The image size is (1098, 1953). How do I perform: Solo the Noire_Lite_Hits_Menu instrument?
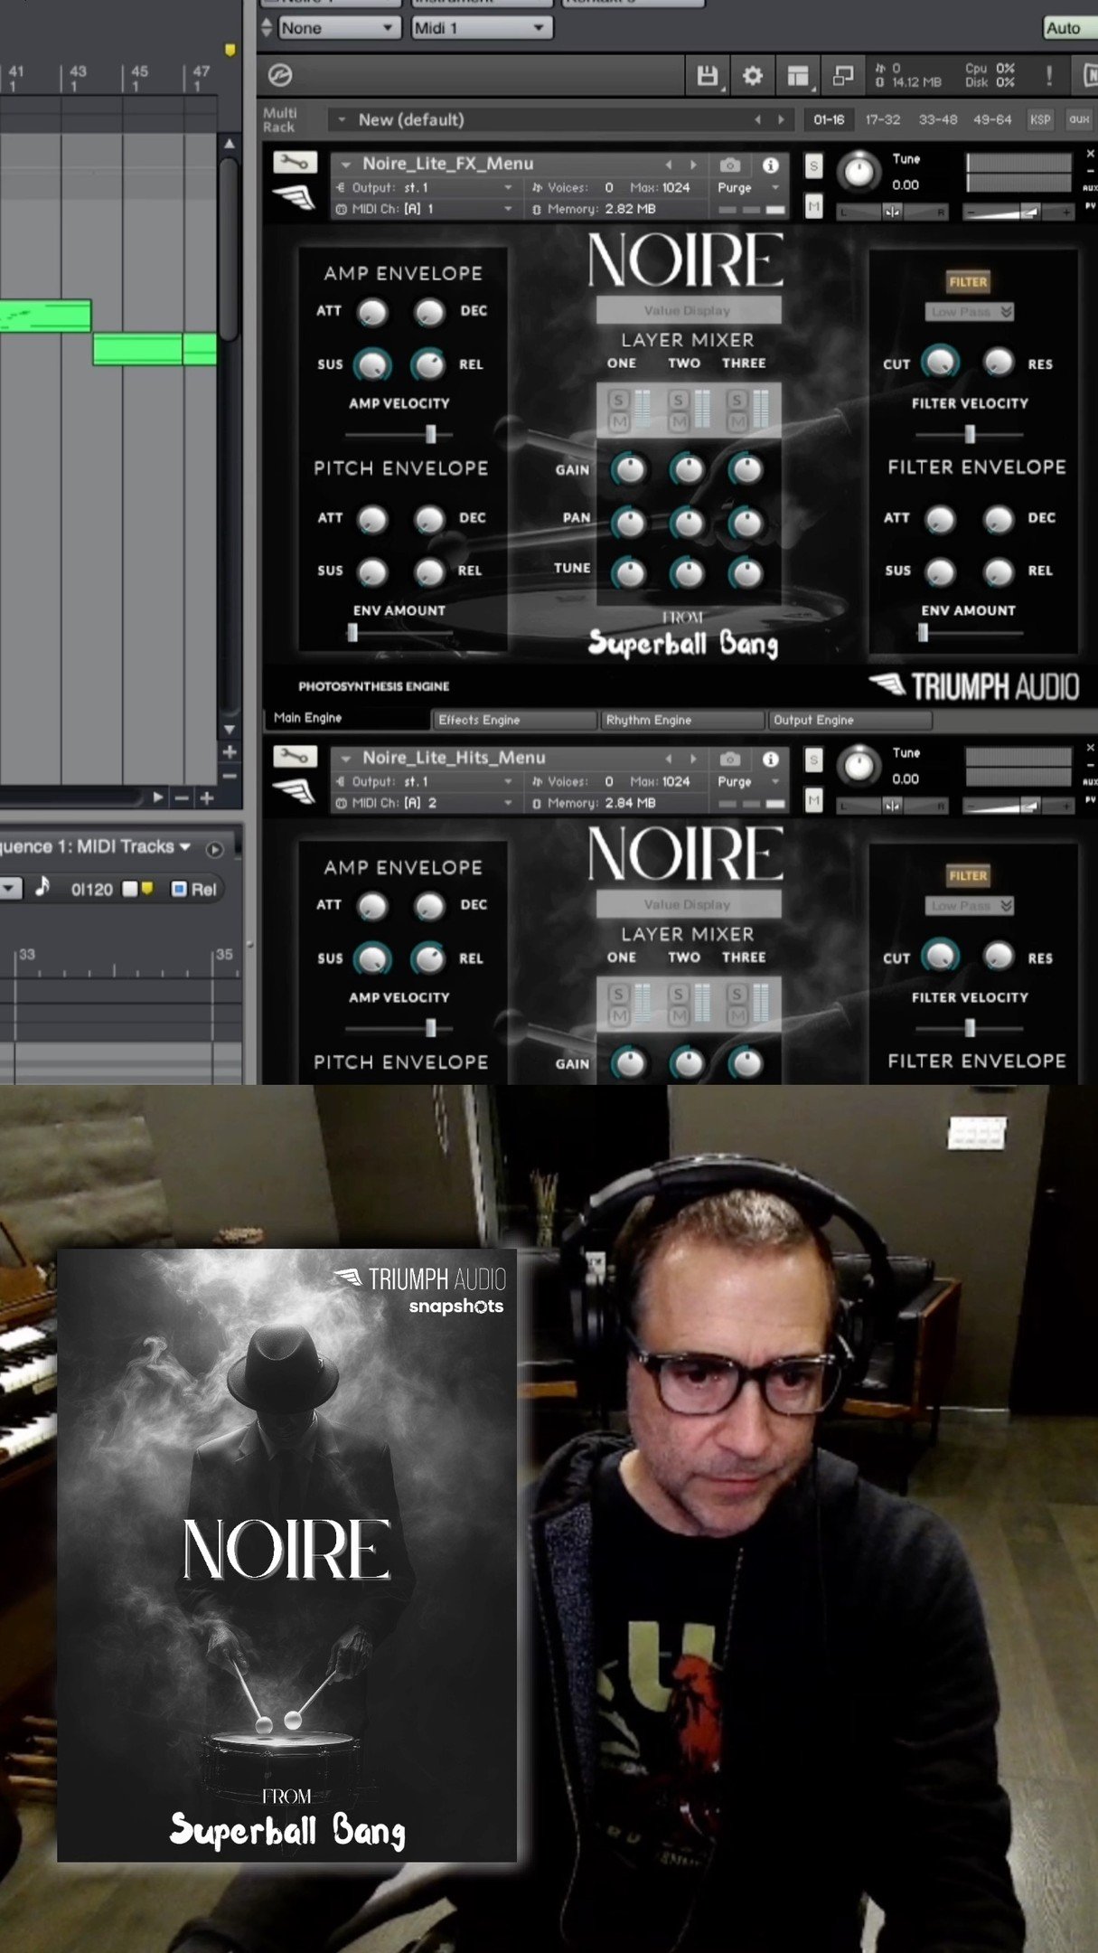click(814, 759)
